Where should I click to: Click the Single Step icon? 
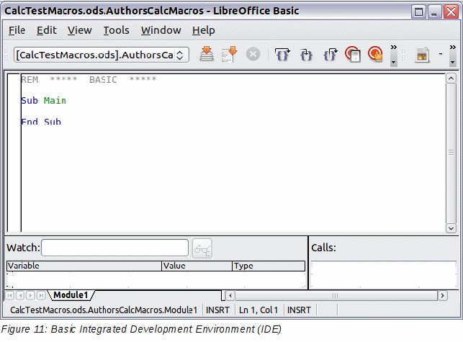point(306,55)
